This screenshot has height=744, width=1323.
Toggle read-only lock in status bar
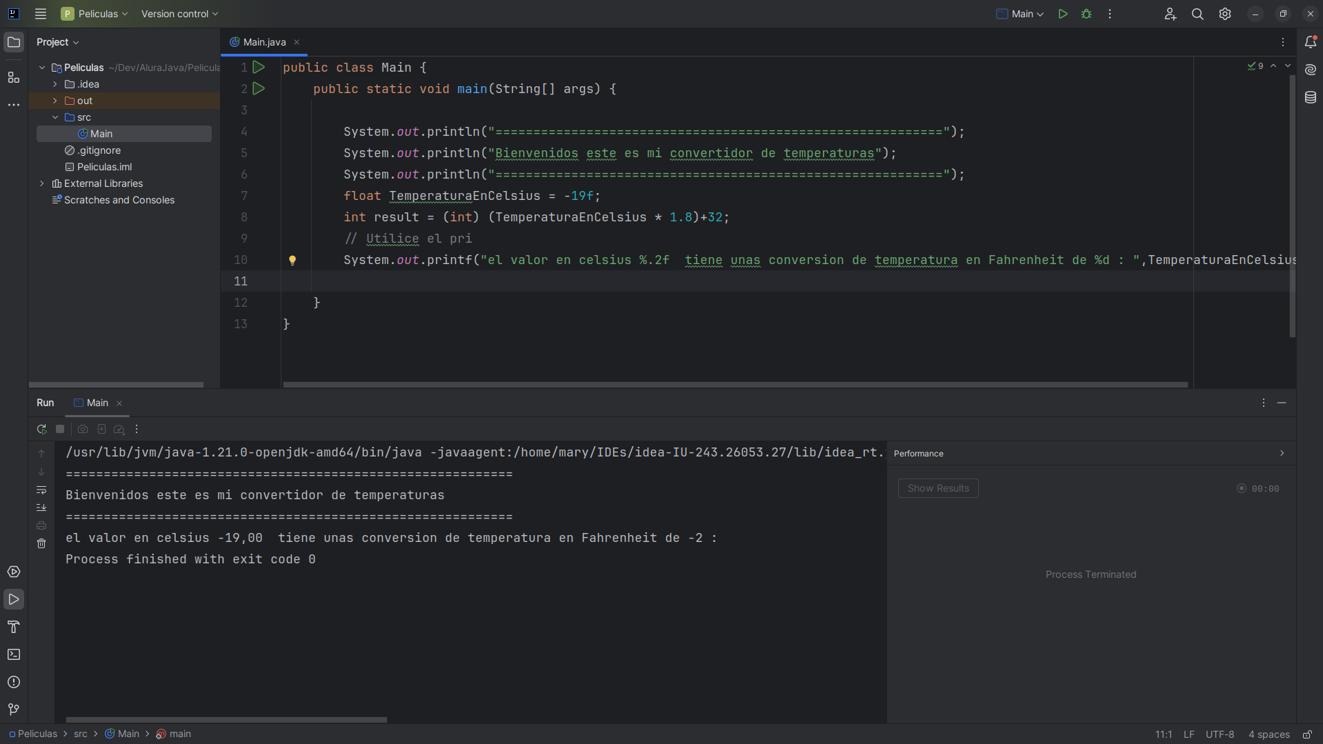[1307, 734]
